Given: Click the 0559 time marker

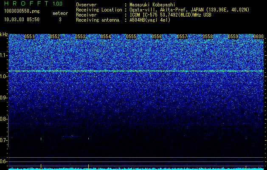Looking at the screenshot, I should 233,37.
